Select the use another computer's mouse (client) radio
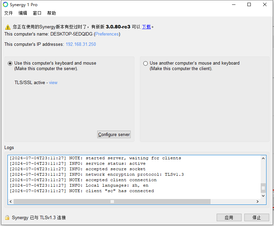This screenshot has height=226, width=274. click(x=145, y=63)
